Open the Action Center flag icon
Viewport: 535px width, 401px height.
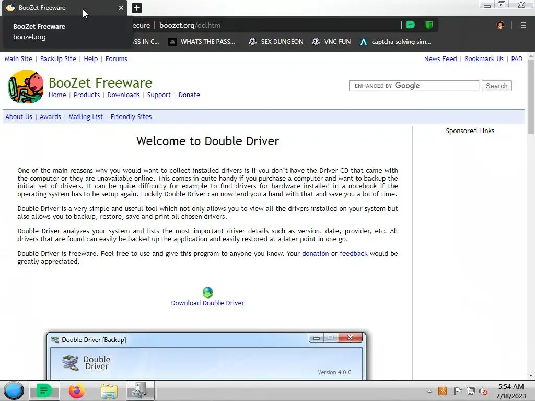coord(458,391)
